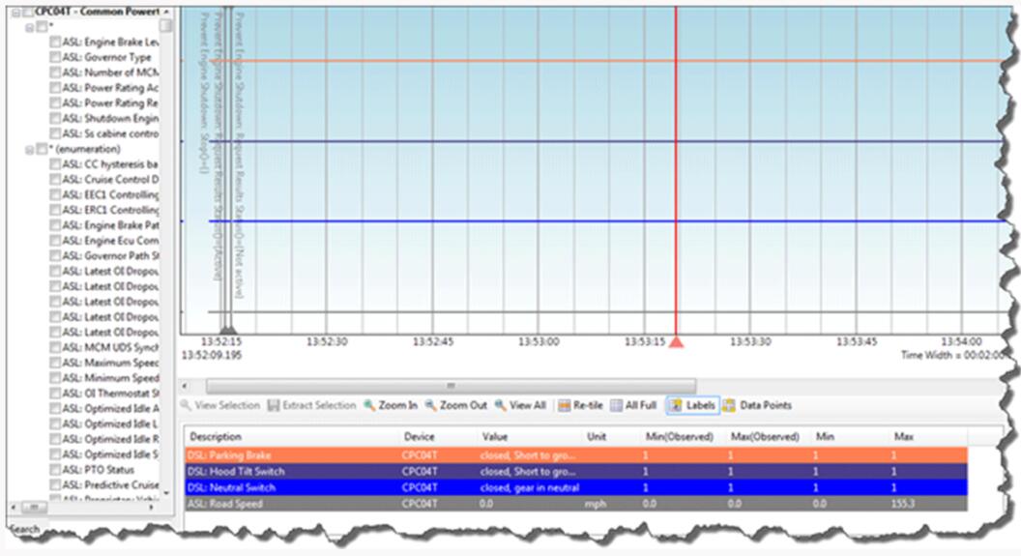Click the Zoom In magnifier icon
1021x556 pixels.
(370, 406)
